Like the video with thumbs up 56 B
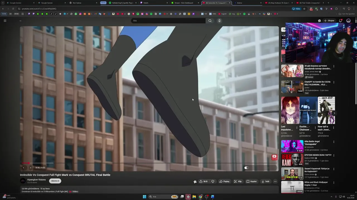The height and width of the screenshot is (200, 357). coord(203,181)
